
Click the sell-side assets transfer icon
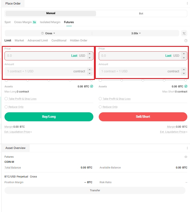[x=186, y=86]
